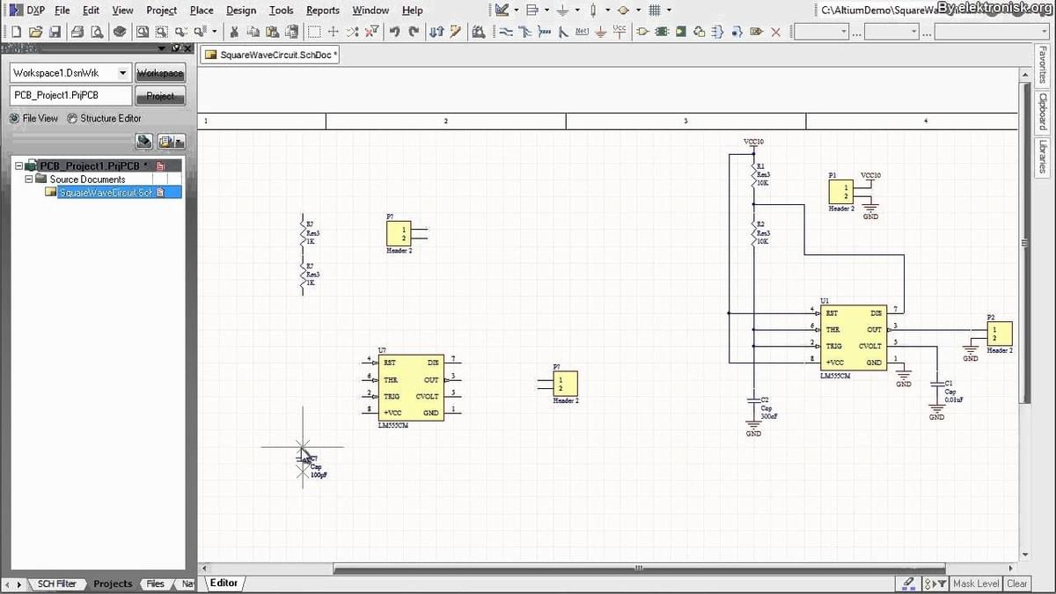The height and width of the screenshot is (594, 1056).
Task: Select the Place Wire tool
Action: [506, 31]
